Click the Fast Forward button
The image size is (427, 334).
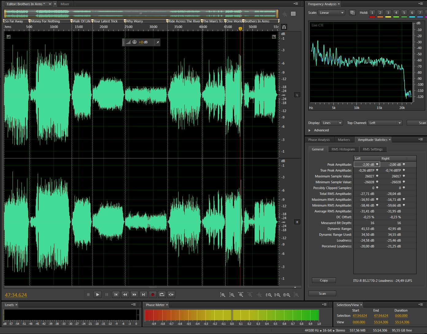tap(134, 295)
